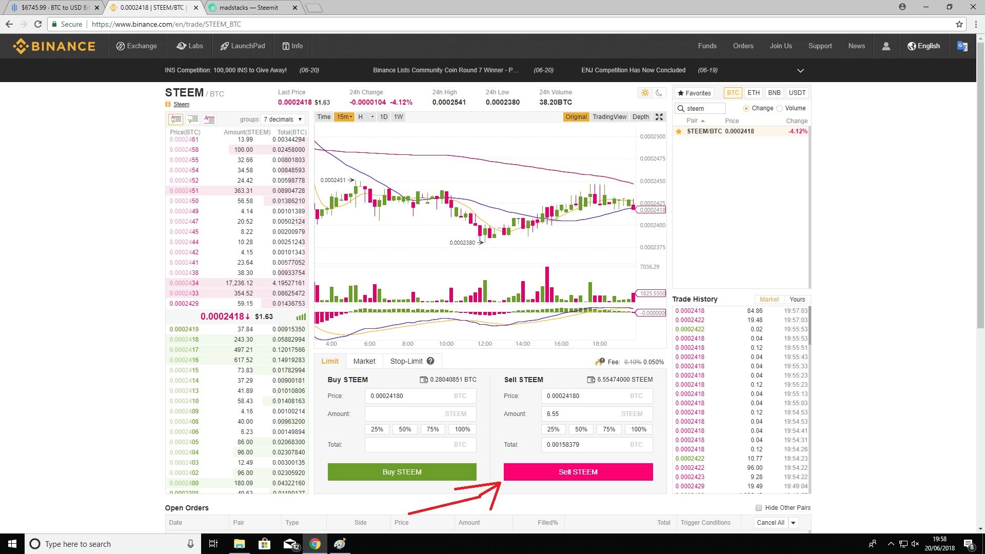Switch to dark theme moon icon
Image resolution: width=985 pixels, height=554 pixels.
[x=659, y=93]
